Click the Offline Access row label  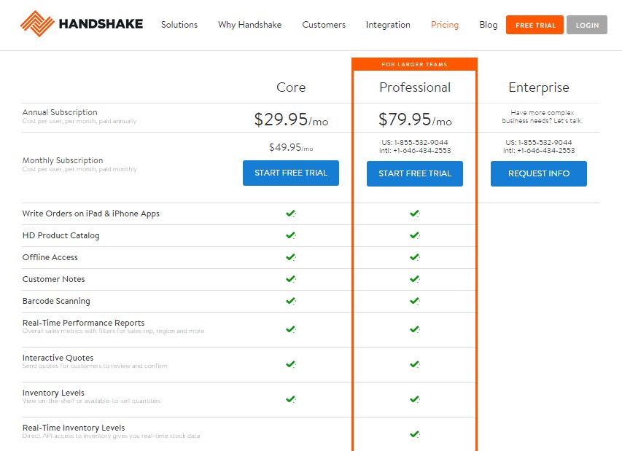pyautogui.click(x=50, y=257)
